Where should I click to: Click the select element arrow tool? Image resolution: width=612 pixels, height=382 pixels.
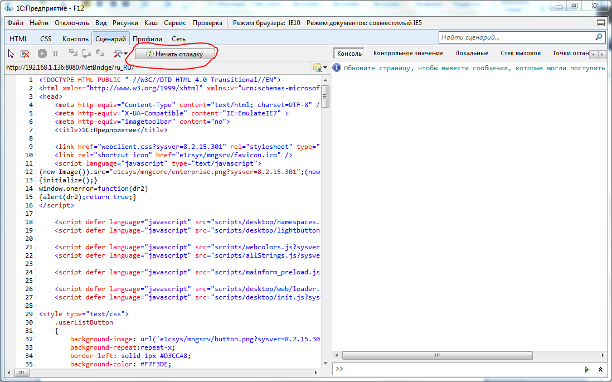[11, 54]
